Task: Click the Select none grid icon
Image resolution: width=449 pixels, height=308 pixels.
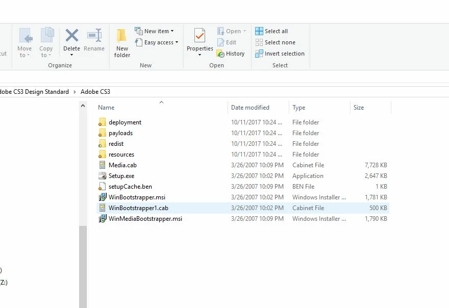Action: click(x=259, y=42)
